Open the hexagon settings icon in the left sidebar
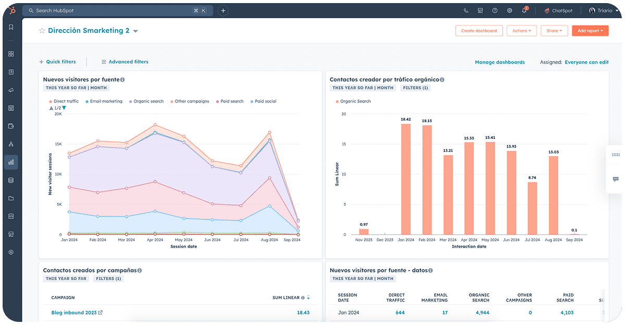The image size is (625, 325). tap(11, 252)
